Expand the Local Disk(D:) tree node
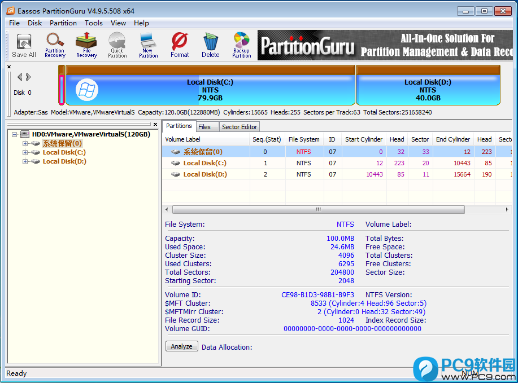Screen dimensions: 518x383 coord(25,161)
